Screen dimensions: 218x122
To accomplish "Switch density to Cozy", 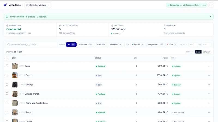I will pyautogui.click(x=198, y=52).
